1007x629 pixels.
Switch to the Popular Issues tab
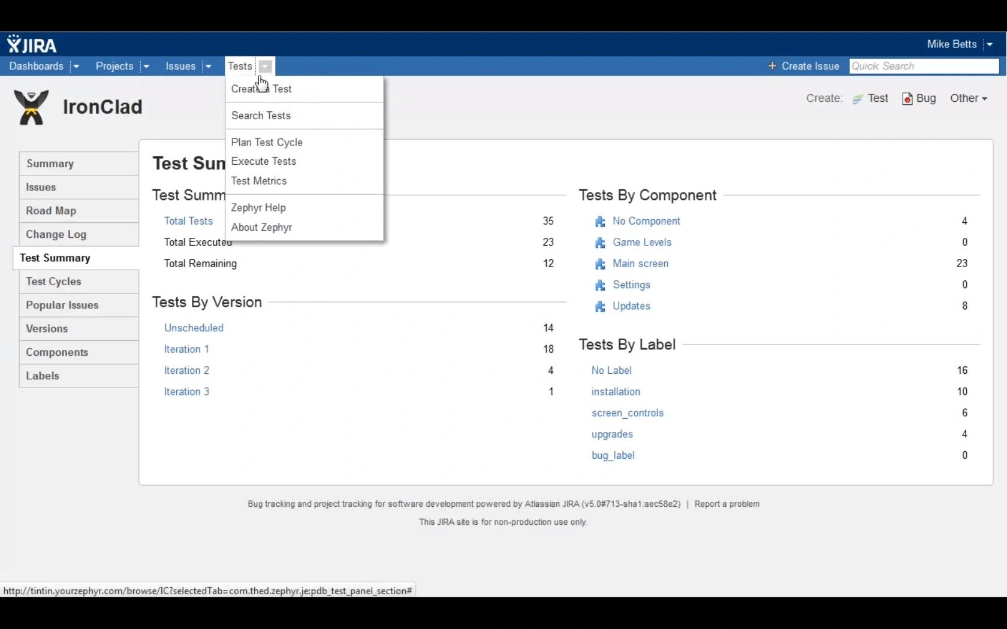[79, 306]
